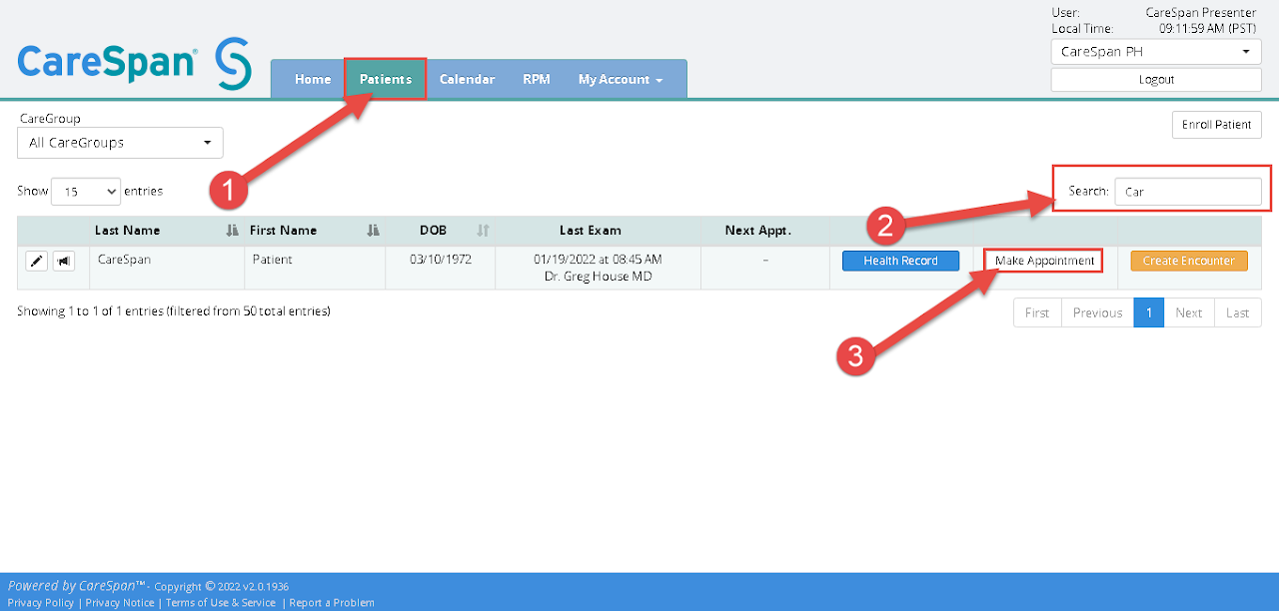Go to the First pagination page

tap(1037, 312)
